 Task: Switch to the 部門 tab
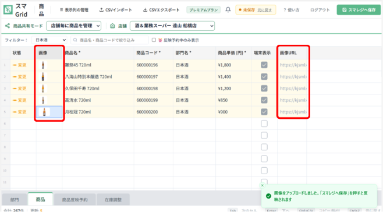15,200
